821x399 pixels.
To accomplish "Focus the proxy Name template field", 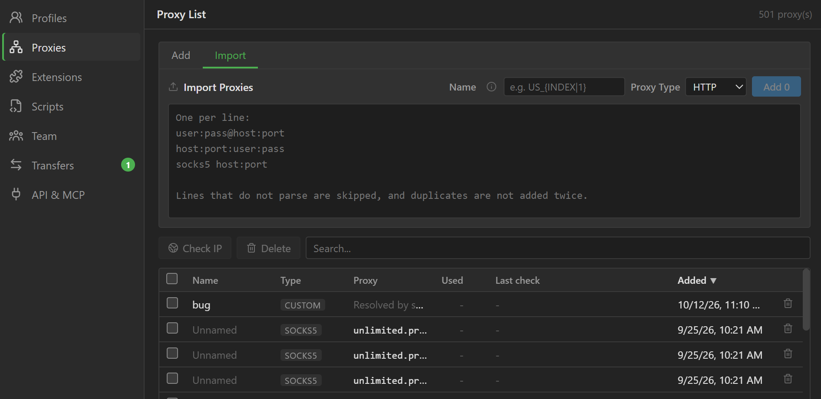I will tap(564, 87).
